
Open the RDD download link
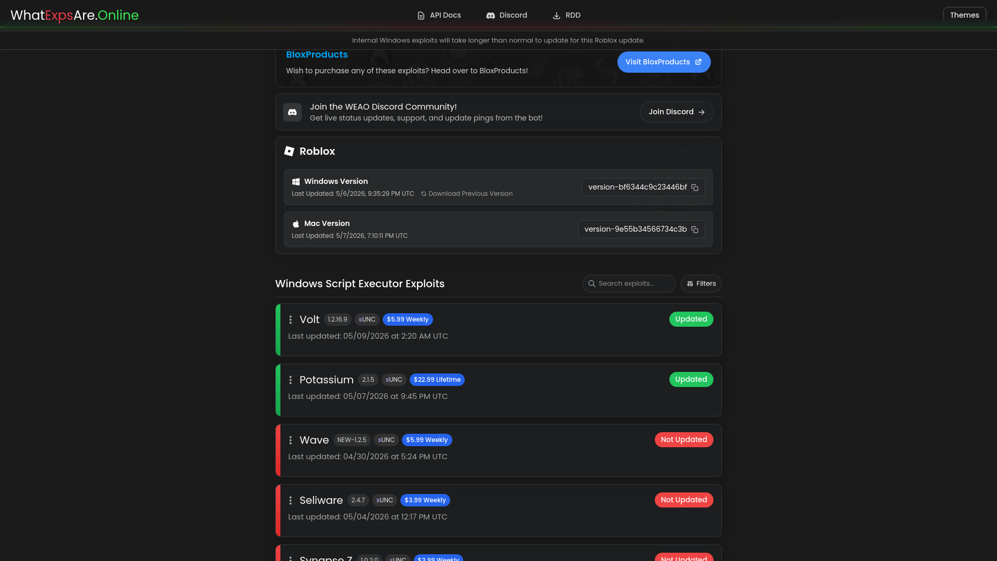click(566, 15)
